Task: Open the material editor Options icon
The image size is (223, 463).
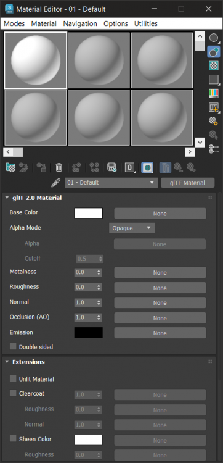Action: coord(214,121)
